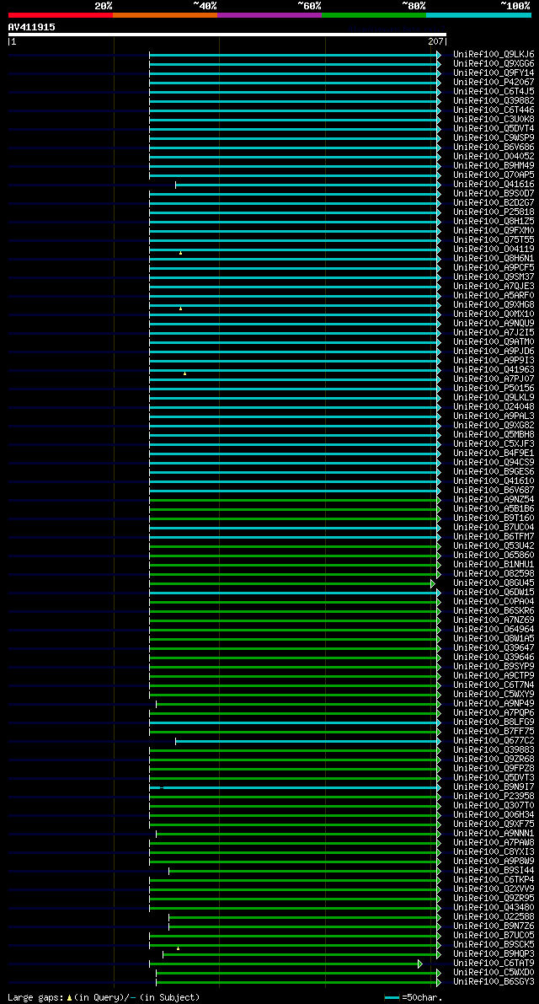Click the UniRef100_B6V687 label

tap(494, 491)
